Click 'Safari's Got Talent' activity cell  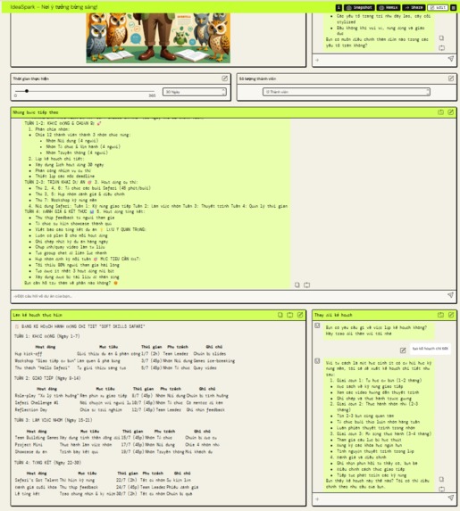pyautogui.click(x=37, y=480)
